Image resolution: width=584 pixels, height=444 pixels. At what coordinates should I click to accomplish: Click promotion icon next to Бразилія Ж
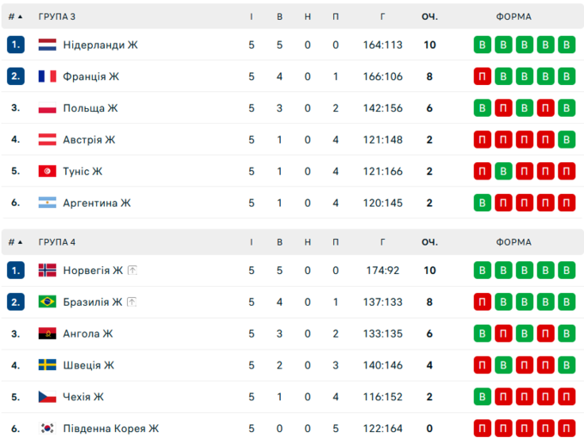[131, 302]
